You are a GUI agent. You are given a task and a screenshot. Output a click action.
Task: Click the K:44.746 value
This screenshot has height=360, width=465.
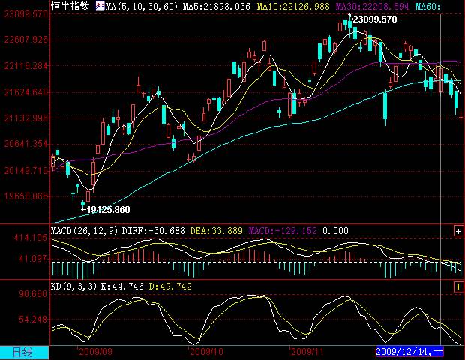122,286
